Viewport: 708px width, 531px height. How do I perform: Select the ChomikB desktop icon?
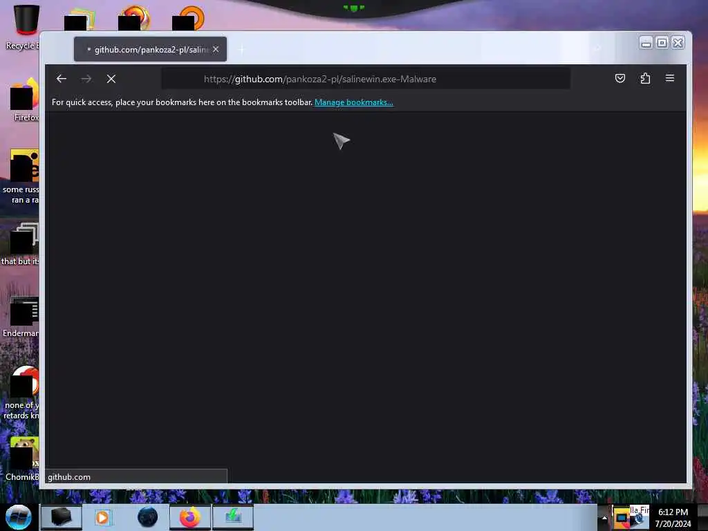pyautogui.click(x=23, y=459)
